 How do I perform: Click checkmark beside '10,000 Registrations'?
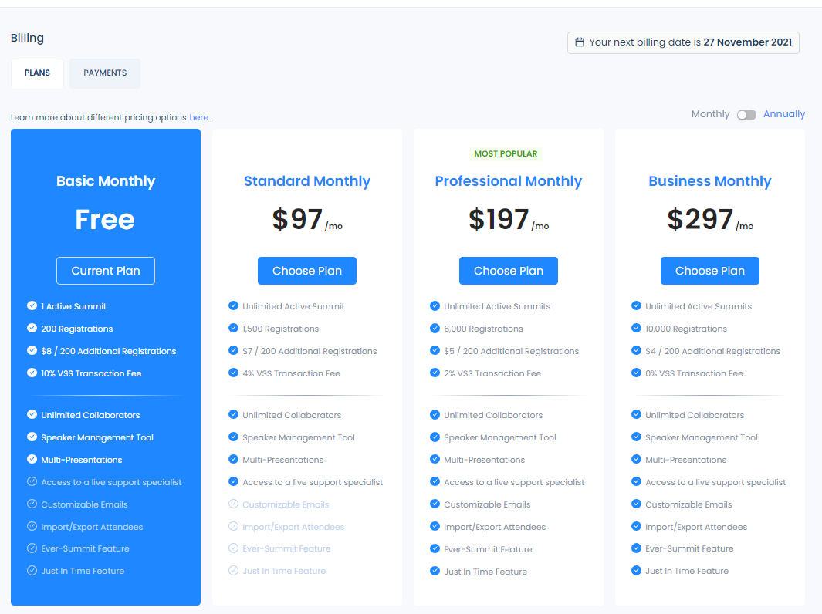636,328
